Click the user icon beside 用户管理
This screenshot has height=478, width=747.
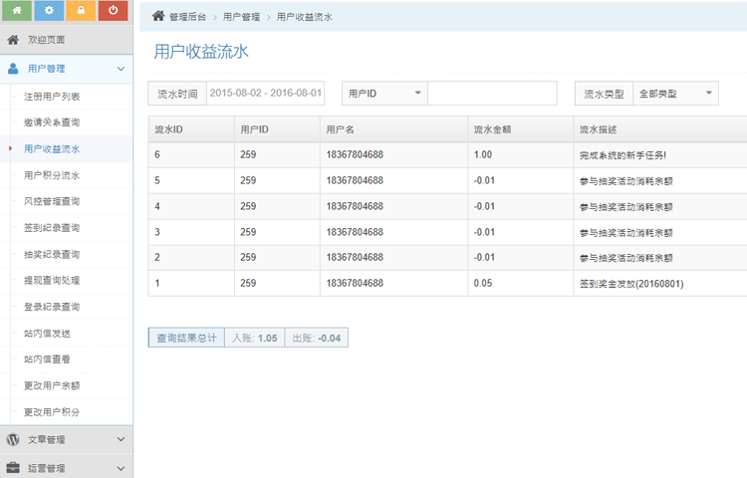click(13, 69)
